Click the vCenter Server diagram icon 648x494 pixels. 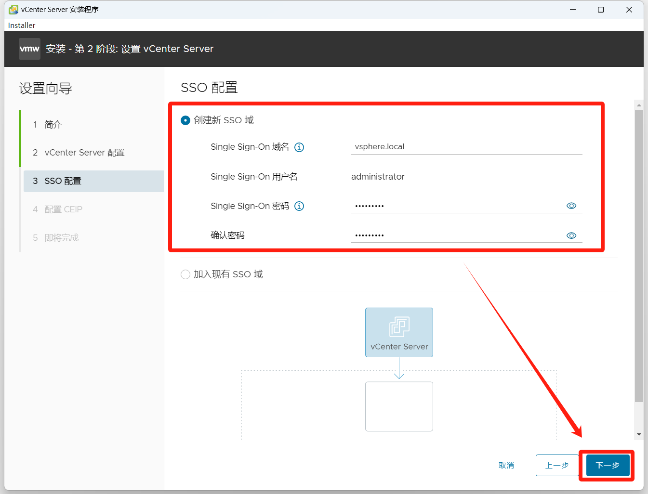pos(399,327)
